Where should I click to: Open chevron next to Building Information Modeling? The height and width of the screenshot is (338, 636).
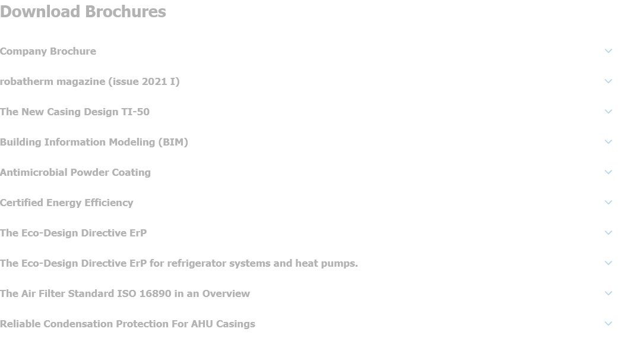pos(608,142)
